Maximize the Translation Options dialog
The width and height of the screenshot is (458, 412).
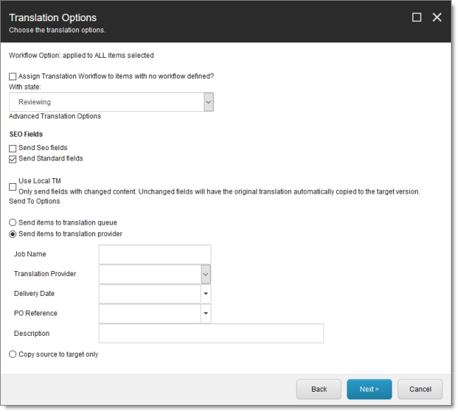pyautogui.click(x=416, y=17)
